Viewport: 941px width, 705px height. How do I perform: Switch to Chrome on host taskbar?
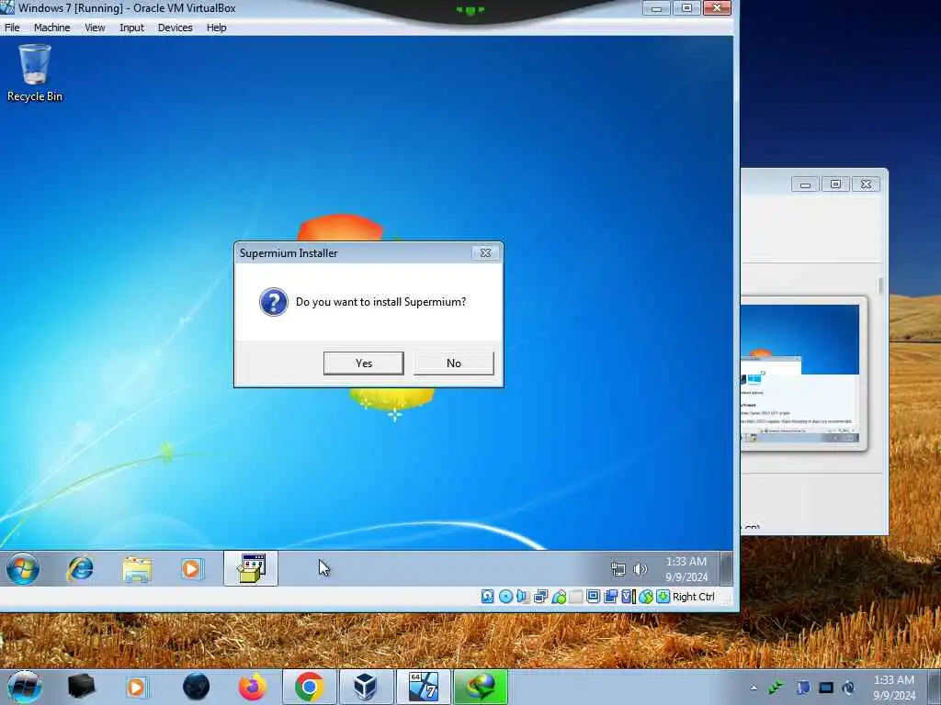pyautogui.click(x=309, y=687)
